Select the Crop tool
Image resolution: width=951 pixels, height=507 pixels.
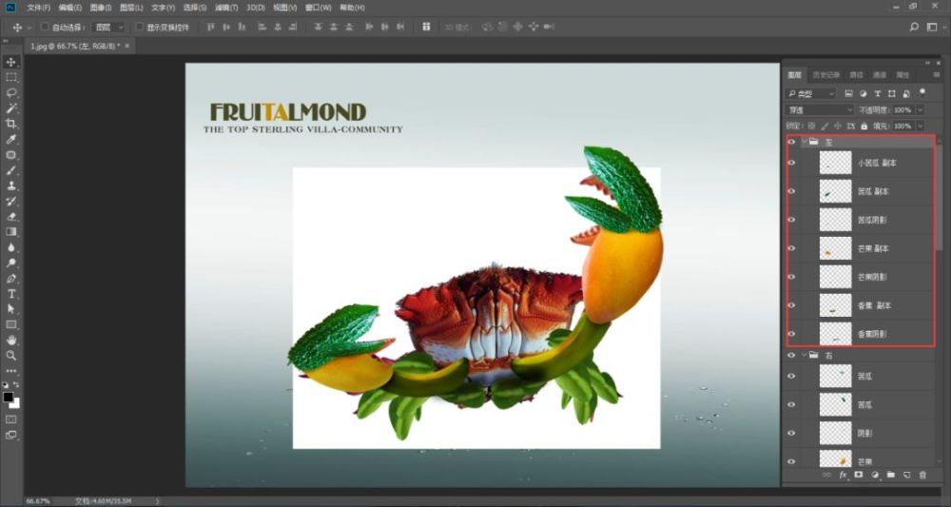(10, 124)
